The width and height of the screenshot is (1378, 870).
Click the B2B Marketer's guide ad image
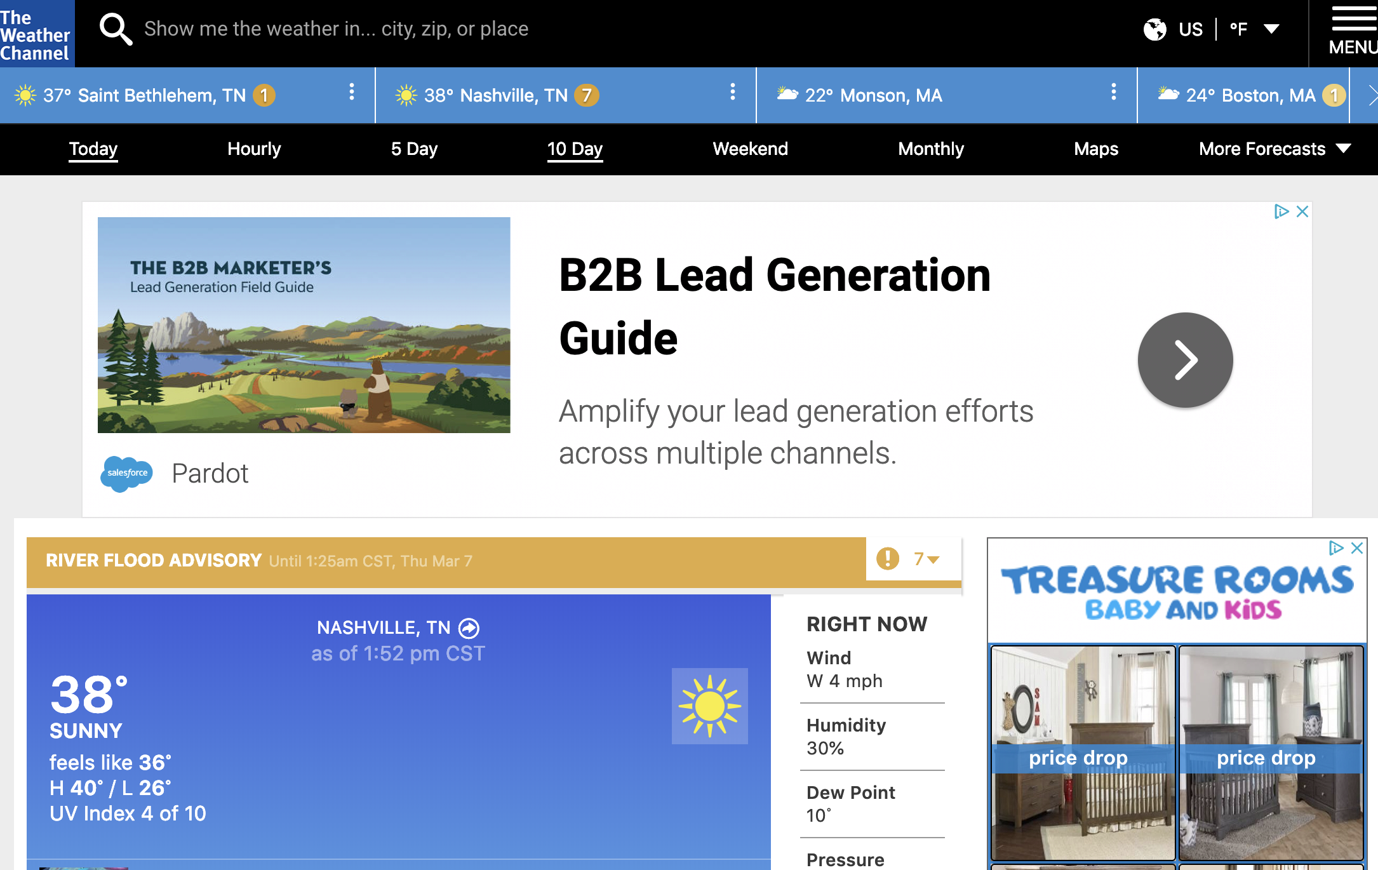coord(304,325)
